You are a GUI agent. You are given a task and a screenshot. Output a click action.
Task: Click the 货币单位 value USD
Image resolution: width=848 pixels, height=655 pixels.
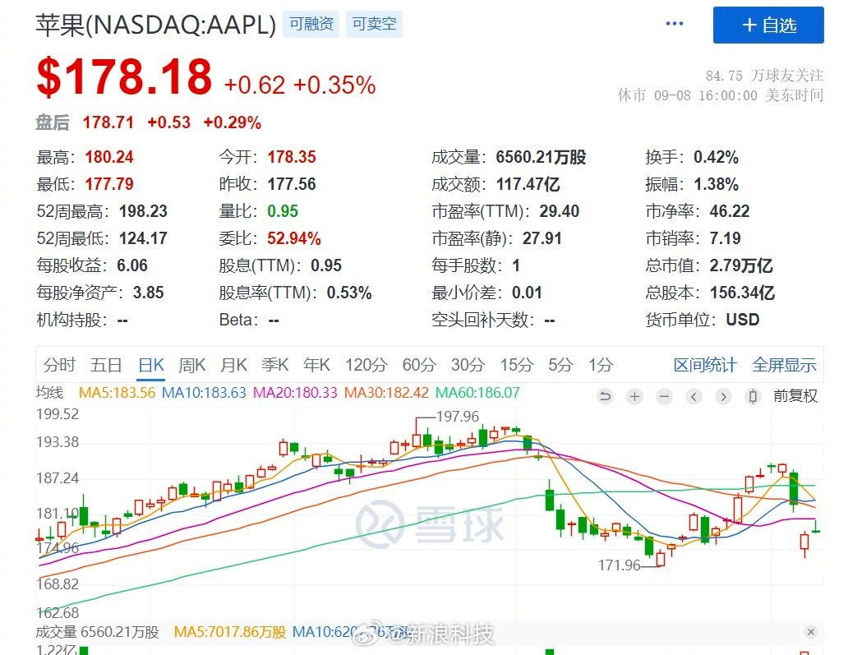point(743,320)
